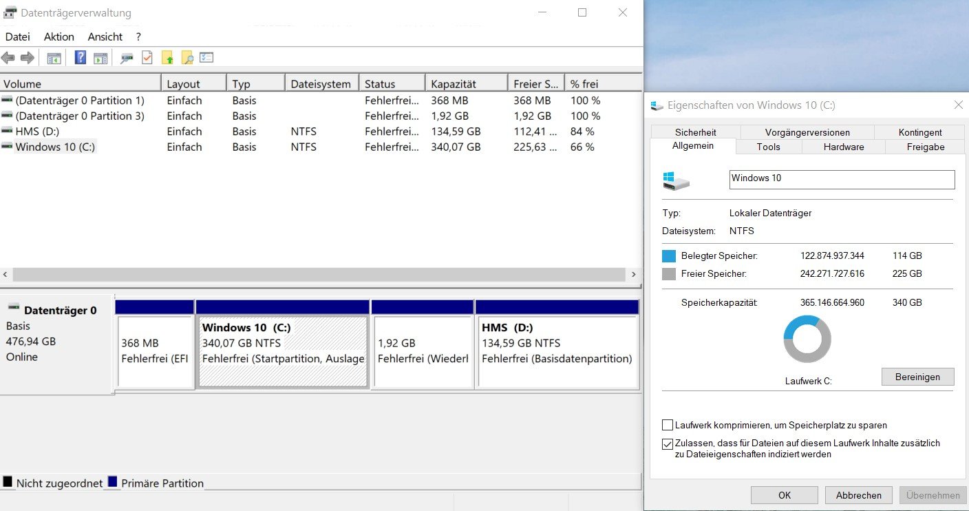Sort by the Dateisystem column header

coord(322,83)
